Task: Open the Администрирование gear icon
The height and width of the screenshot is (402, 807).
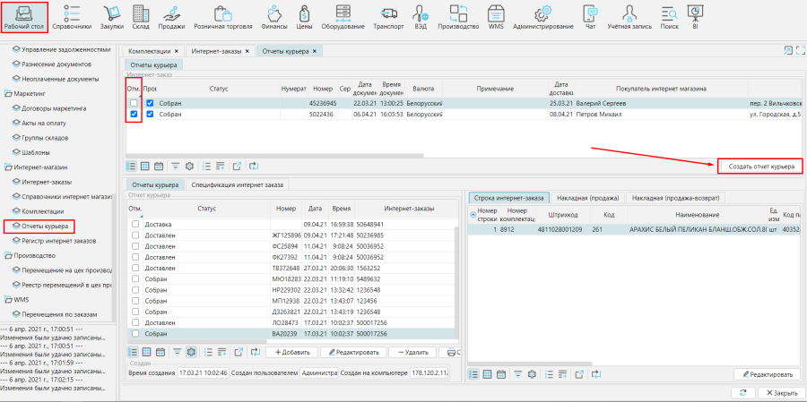Action: [542, 16]
